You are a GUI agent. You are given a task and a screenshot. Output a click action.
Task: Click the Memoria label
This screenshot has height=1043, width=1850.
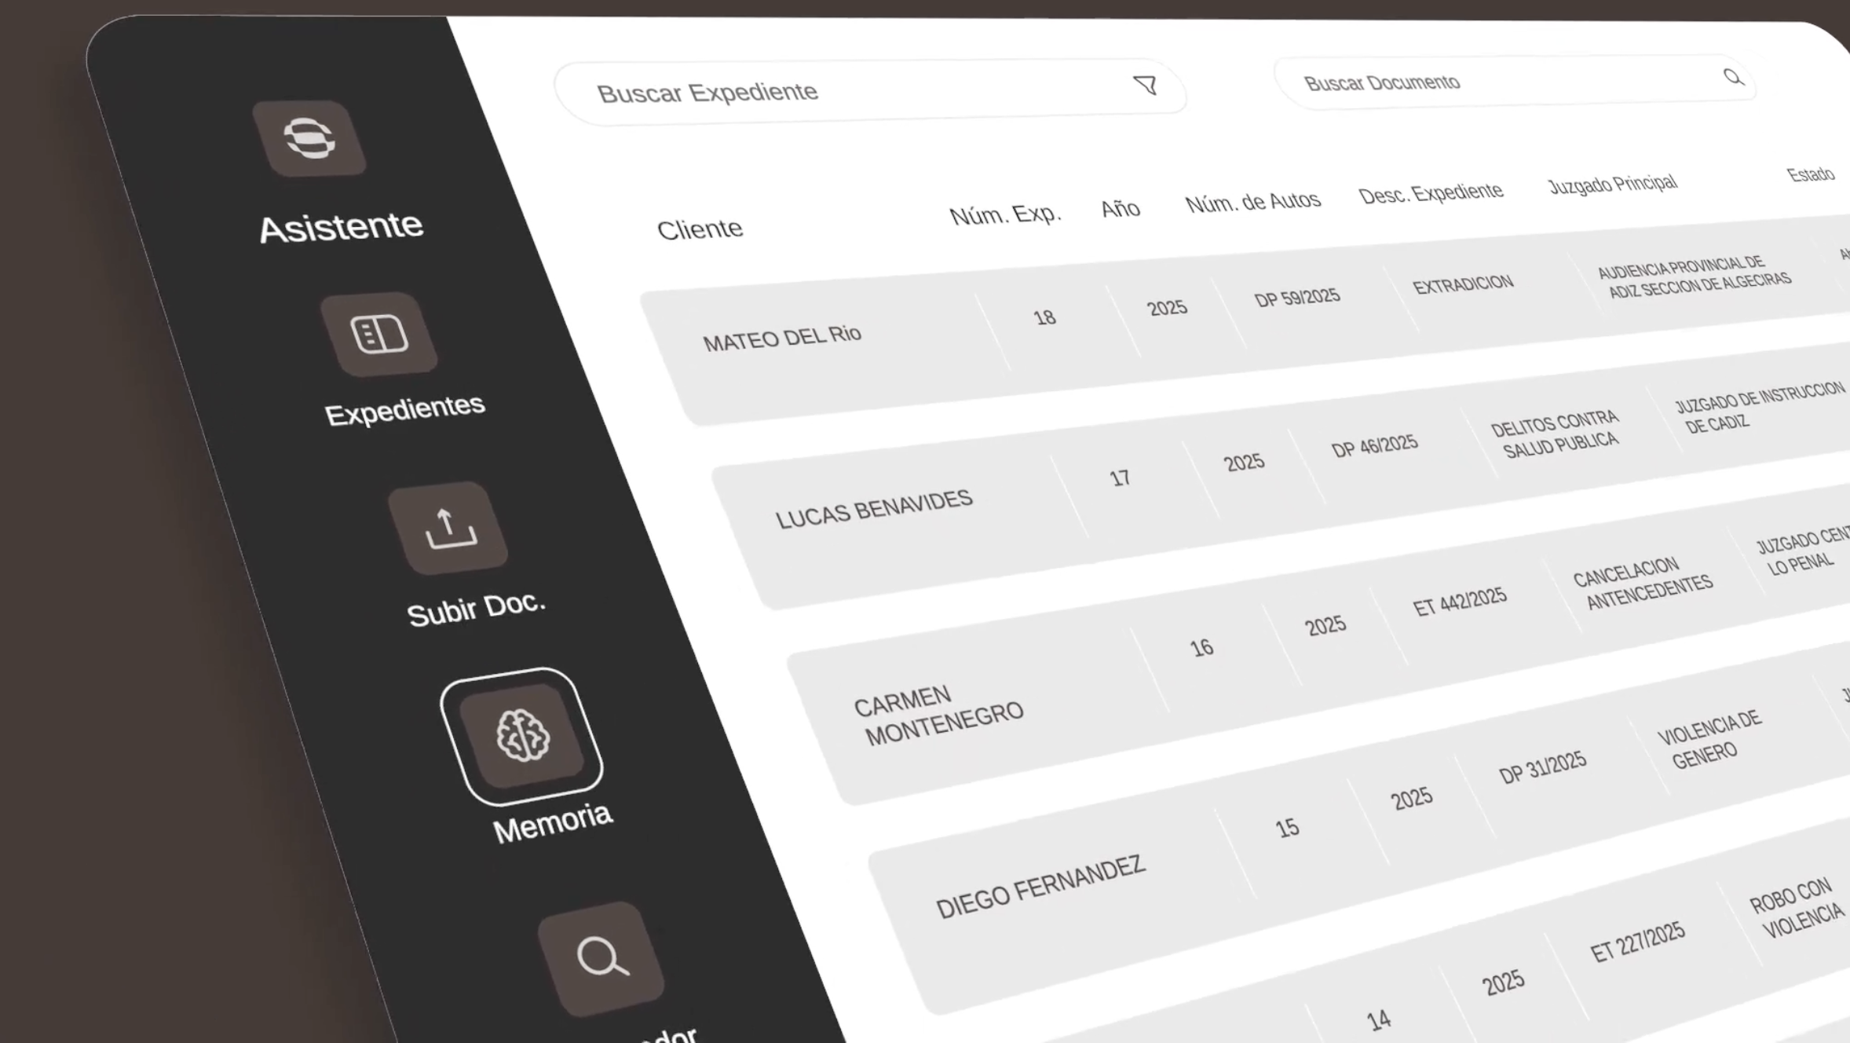(x=553, y=822)
